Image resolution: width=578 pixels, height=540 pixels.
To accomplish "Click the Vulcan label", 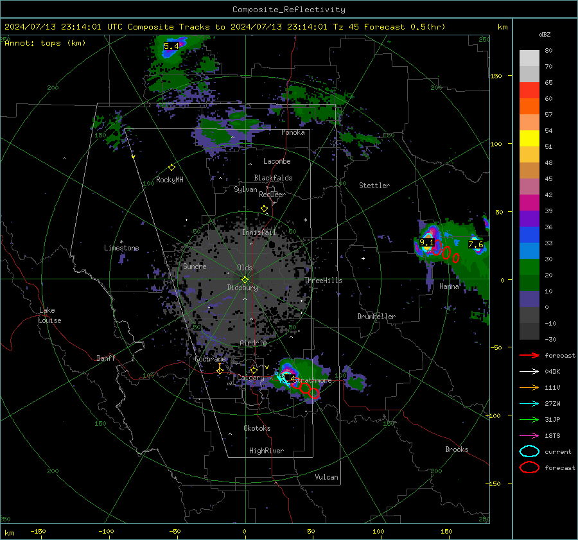I will click(326, 477).
